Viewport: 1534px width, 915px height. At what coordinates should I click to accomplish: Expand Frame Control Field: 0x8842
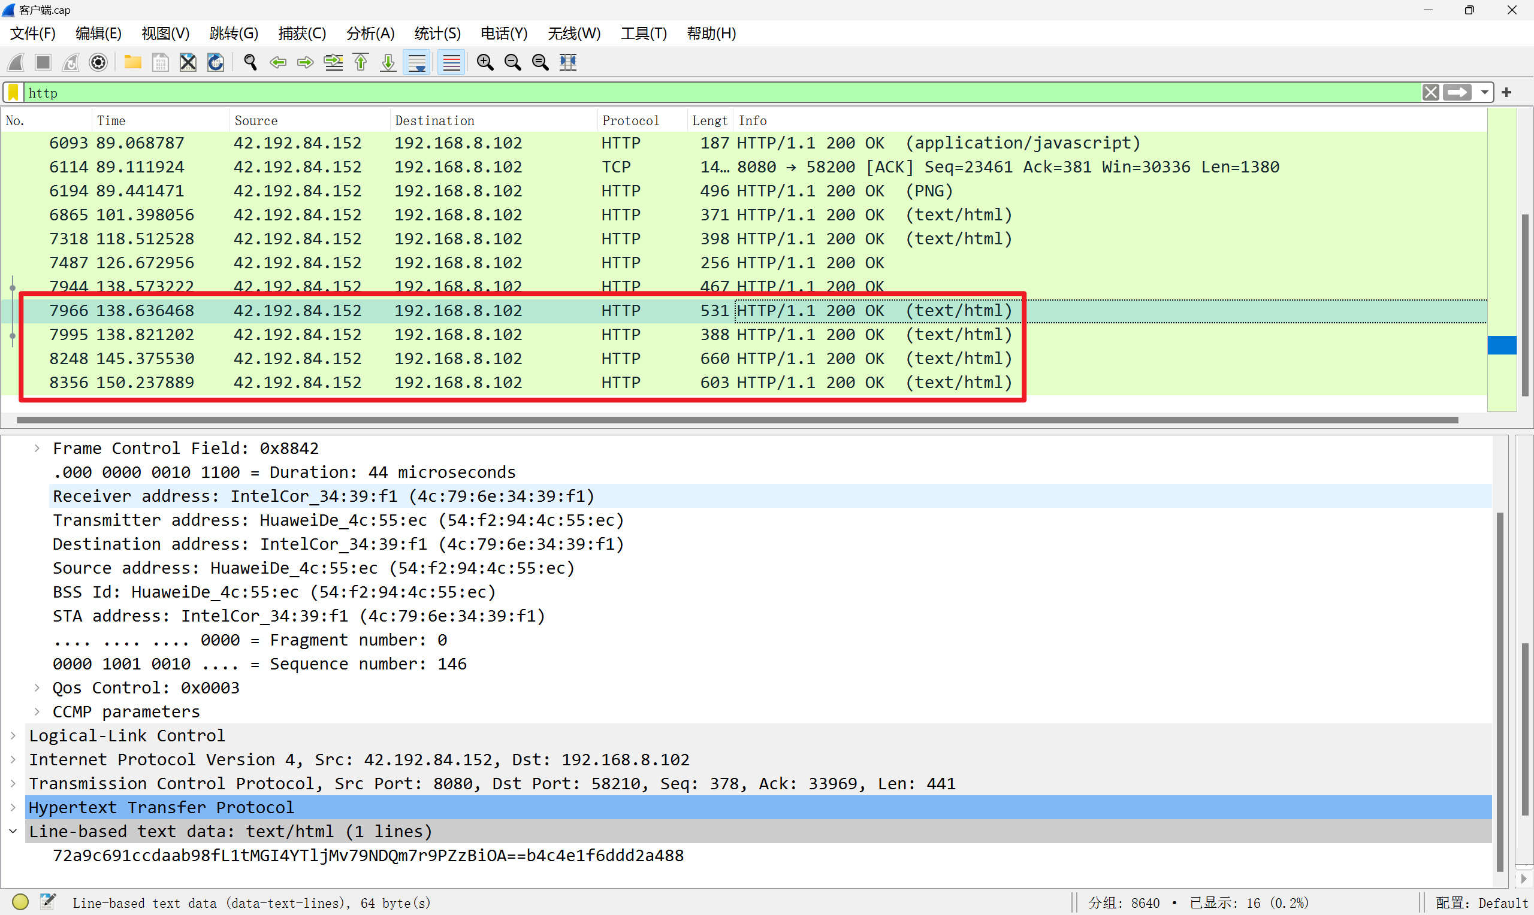pyautogui.click(x=37, y=449)
